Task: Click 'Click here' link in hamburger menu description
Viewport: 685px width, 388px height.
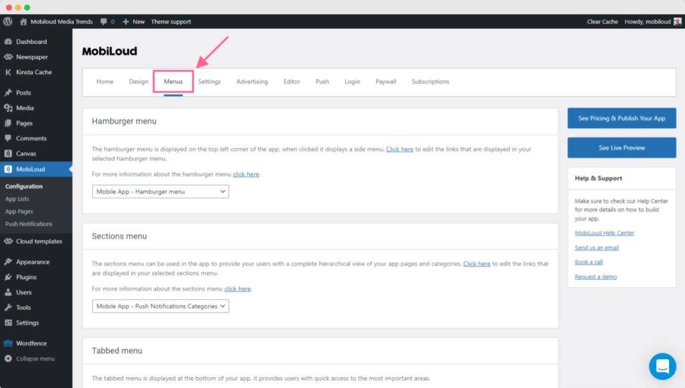Action: tap(399, 149)
